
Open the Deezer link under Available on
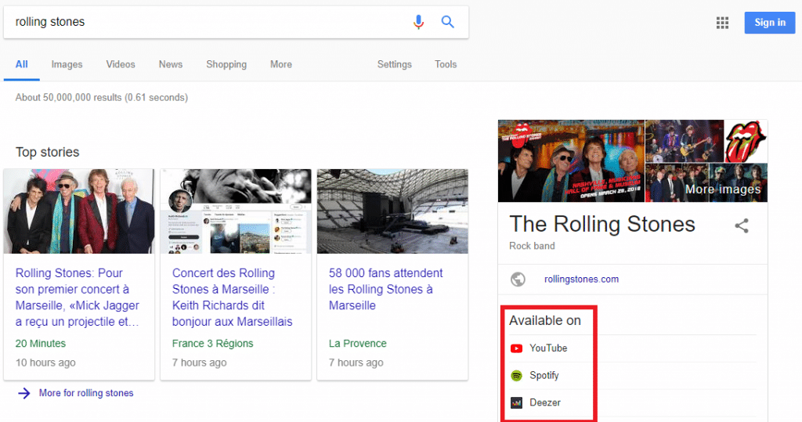click(x=545, y=402)
